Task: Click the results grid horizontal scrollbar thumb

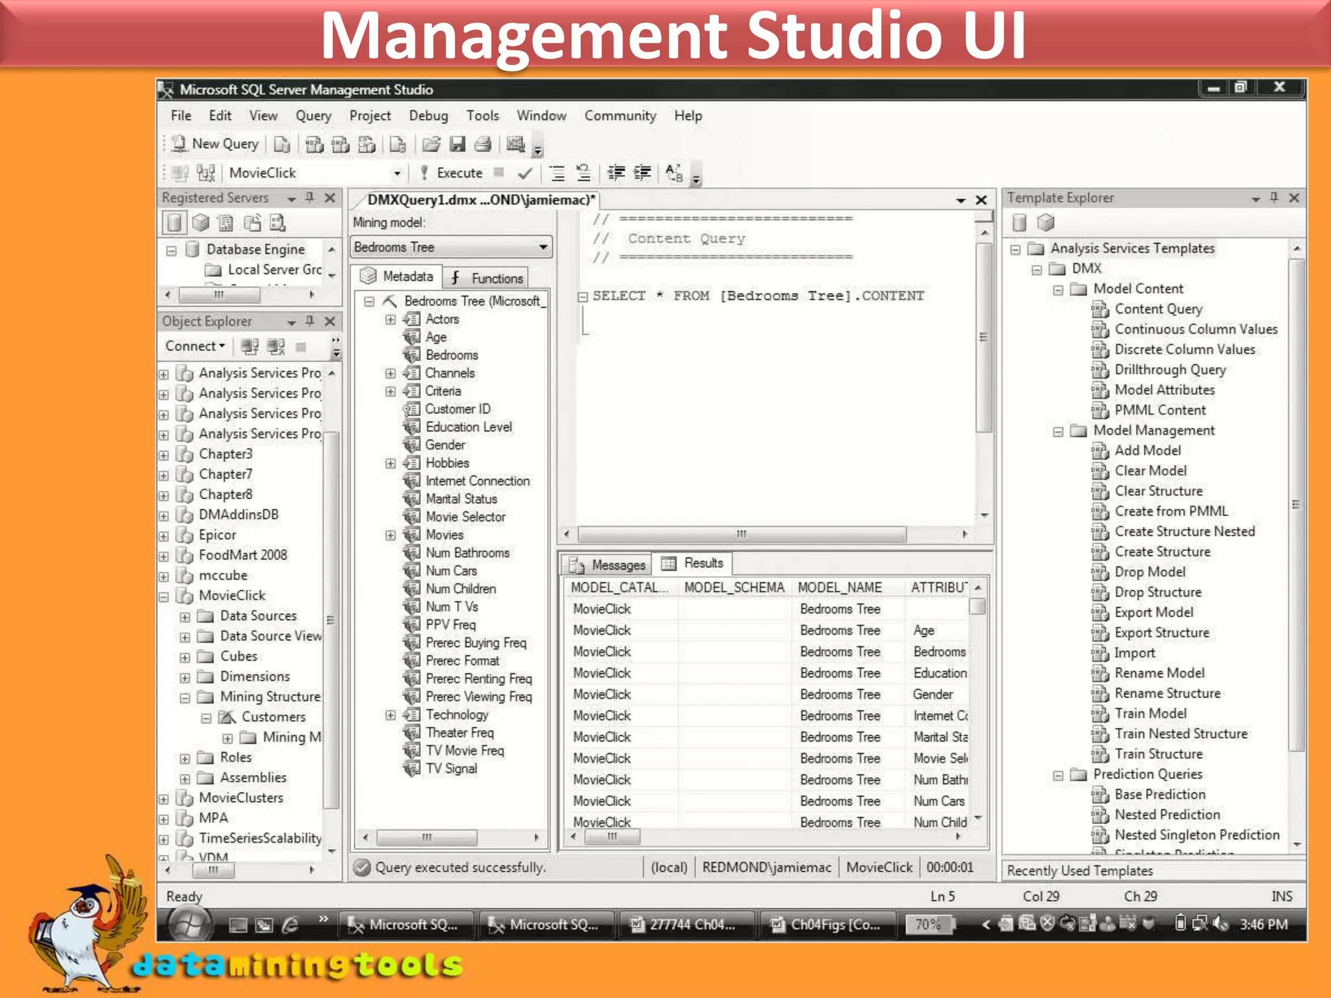Action: pos(612,837)
